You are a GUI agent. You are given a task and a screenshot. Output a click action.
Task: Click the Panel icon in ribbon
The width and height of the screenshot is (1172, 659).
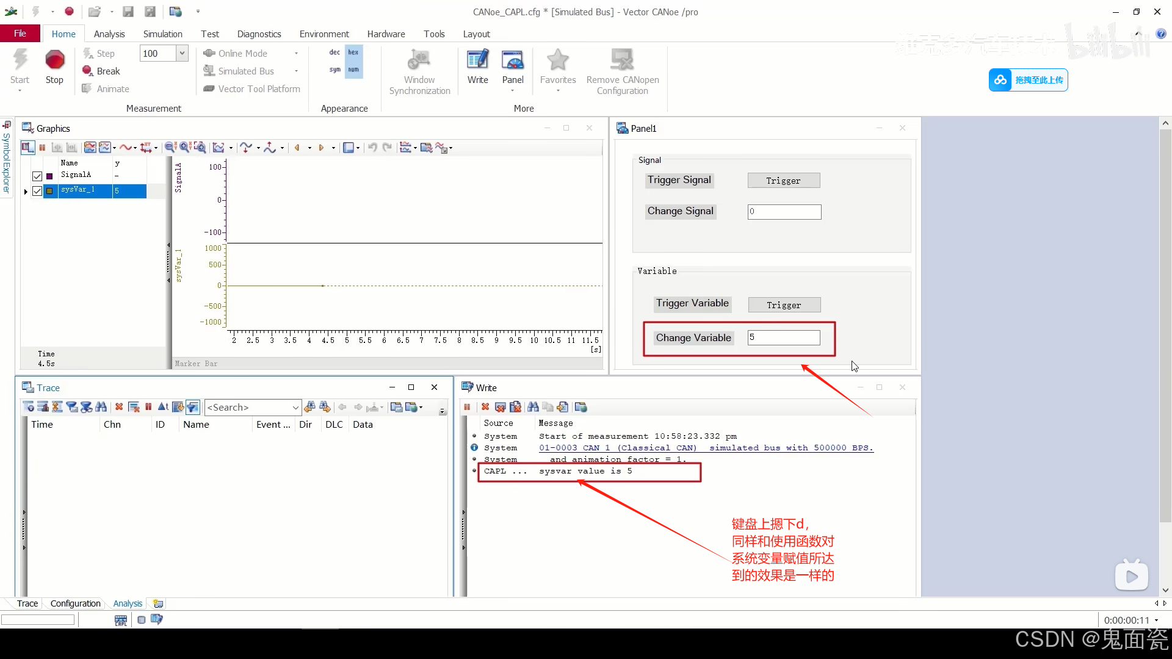pos(512,60)
